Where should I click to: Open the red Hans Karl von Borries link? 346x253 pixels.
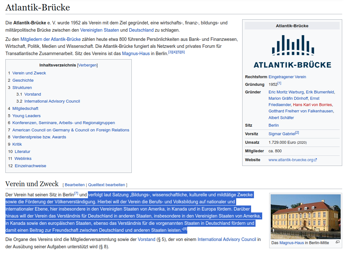pyautogui.click(x=312, y=105)
